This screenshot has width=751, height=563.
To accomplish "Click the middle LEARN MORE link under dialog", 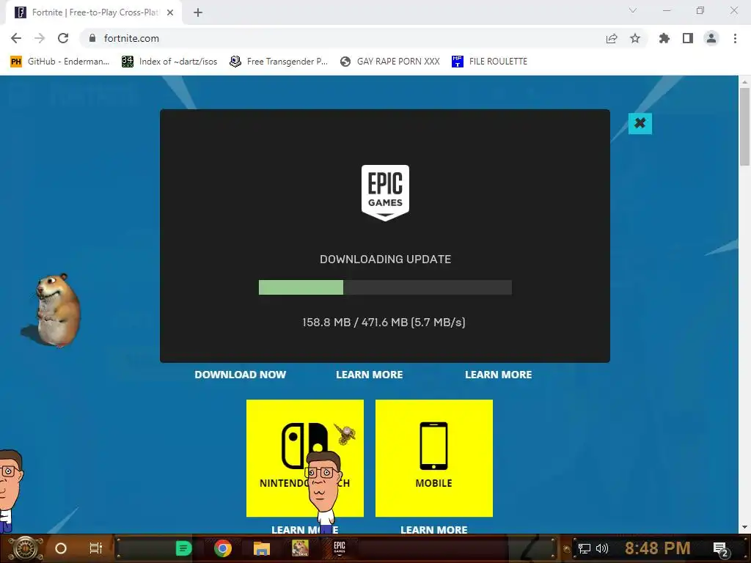I will point(370,375).
